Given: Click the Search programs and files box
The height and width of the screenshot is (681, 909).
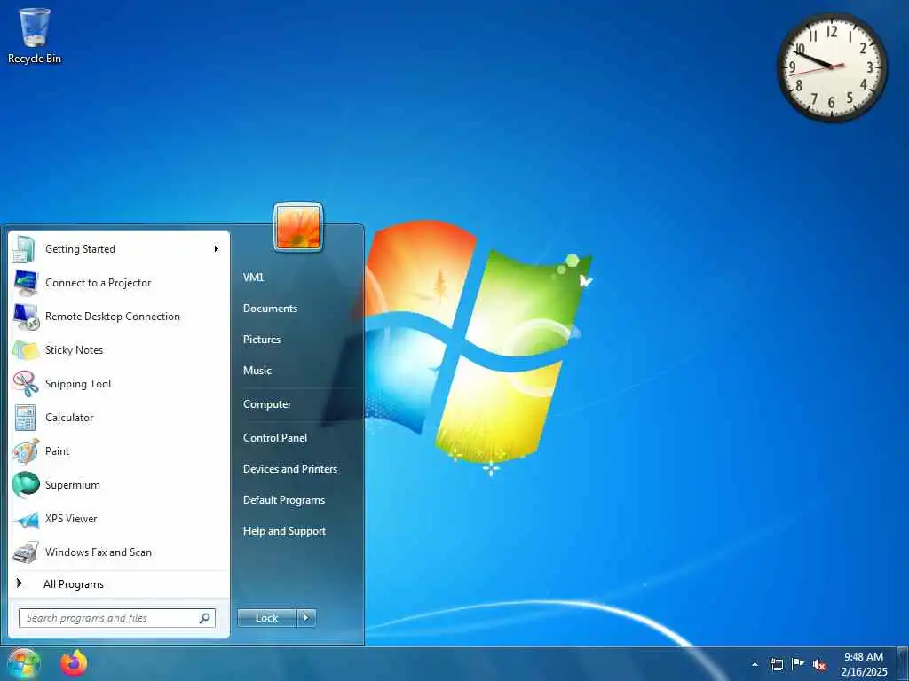Looking at the screenshot, I should [117, 618].
